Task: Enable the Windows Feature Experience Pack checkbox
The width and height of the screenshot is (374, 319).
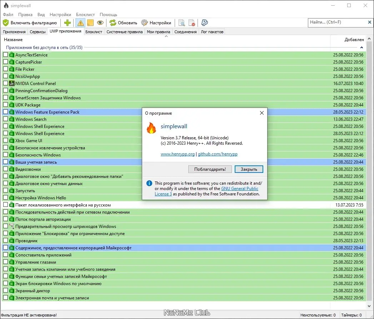Action: [5, 112]
